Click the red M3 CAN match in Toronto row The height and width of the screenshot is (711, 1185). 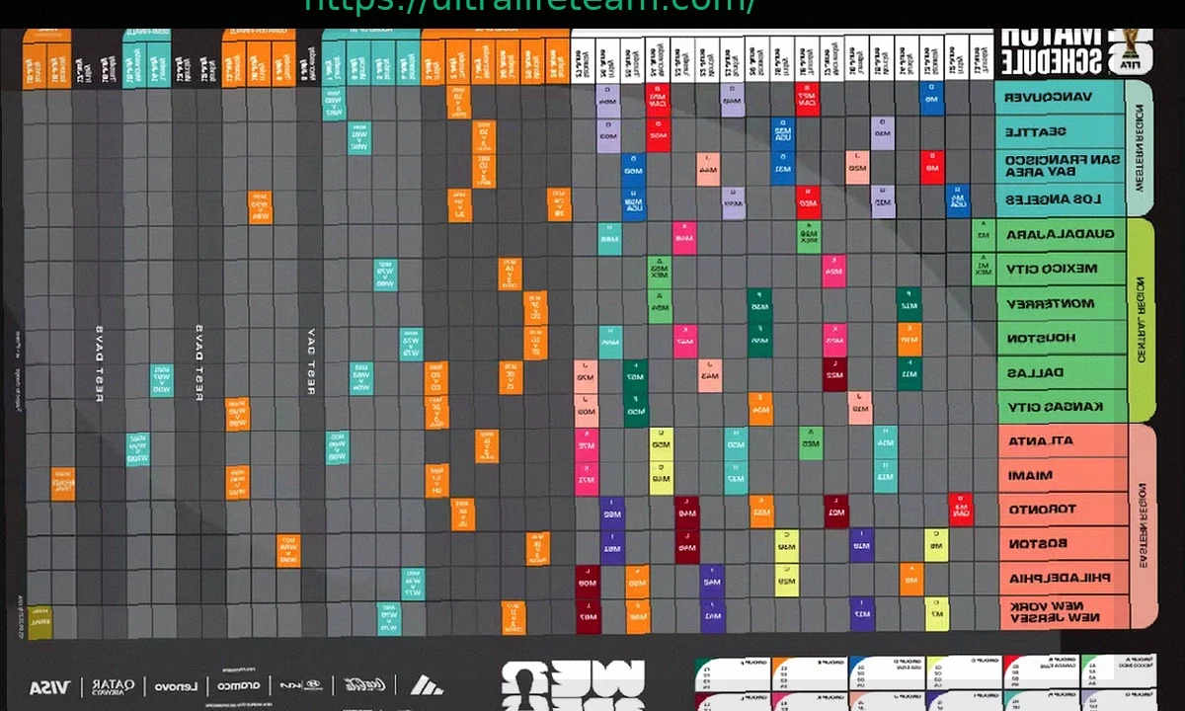[960, 510]
